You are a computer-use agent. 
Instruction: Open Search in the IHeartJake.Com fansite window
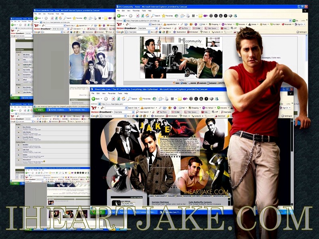click(132, 99)
